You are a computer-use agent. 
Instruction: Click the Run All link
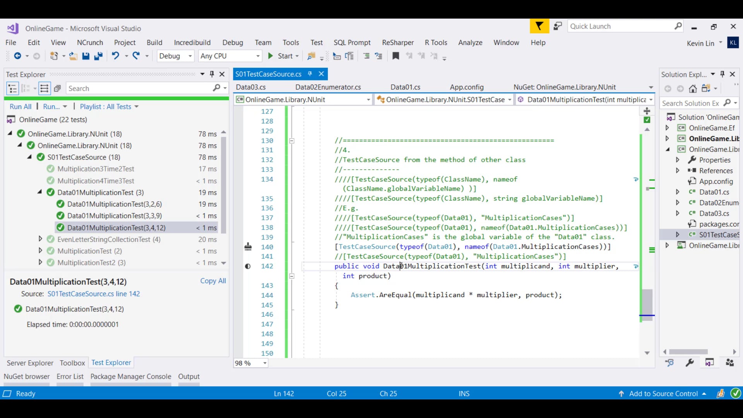(21, 106)
